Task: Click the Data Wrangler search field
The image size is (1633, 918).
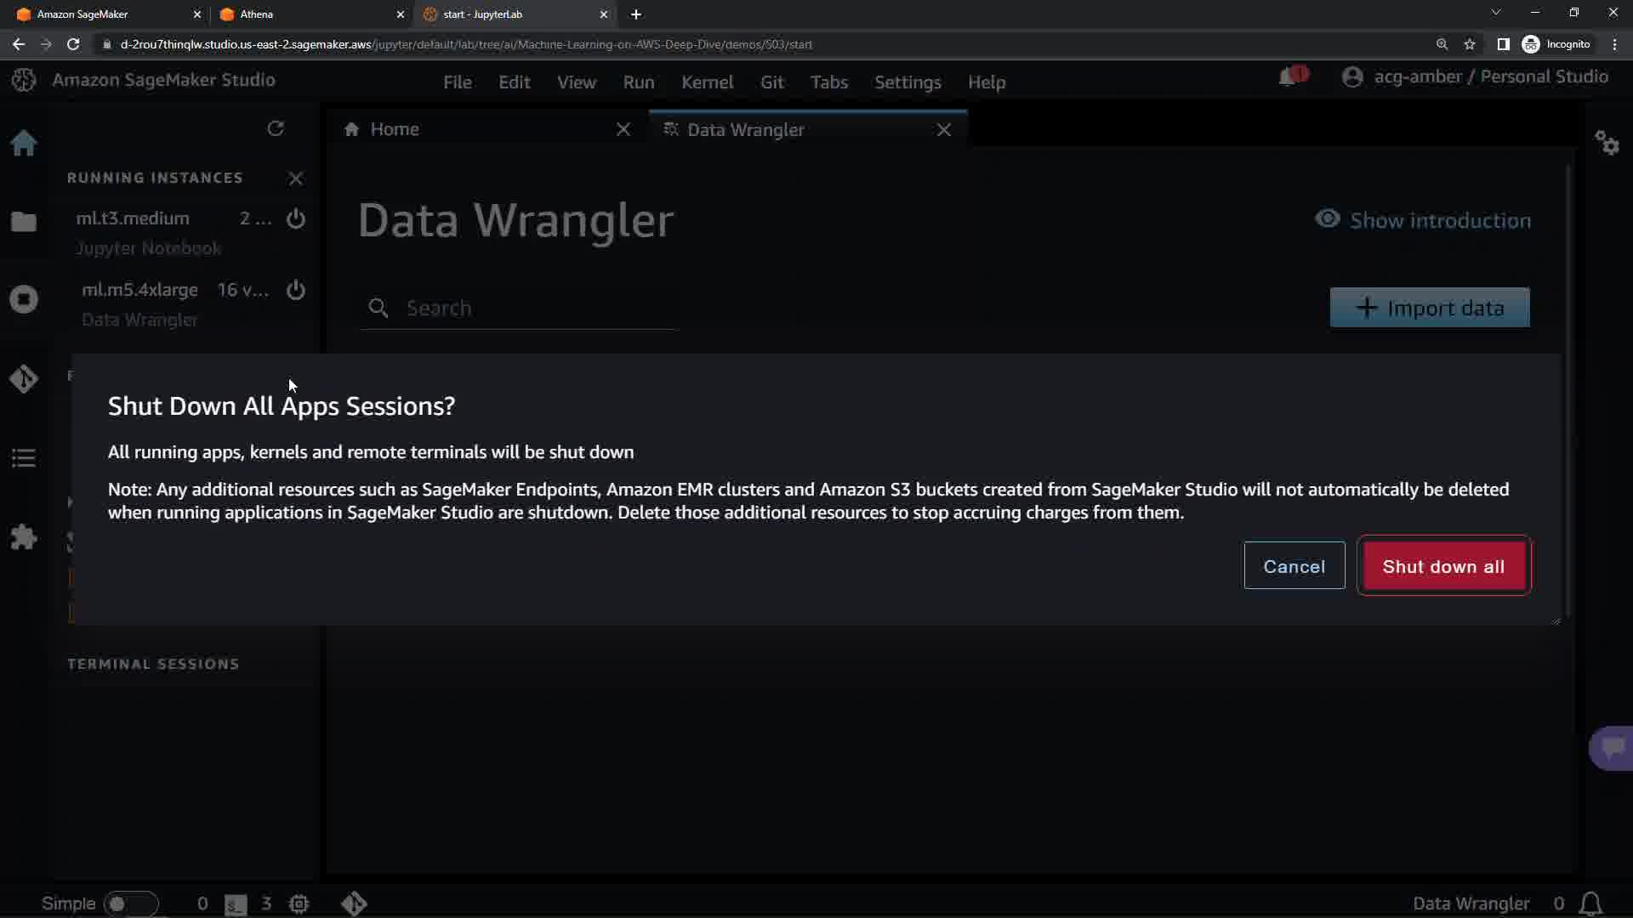Action: click(536, 308)
